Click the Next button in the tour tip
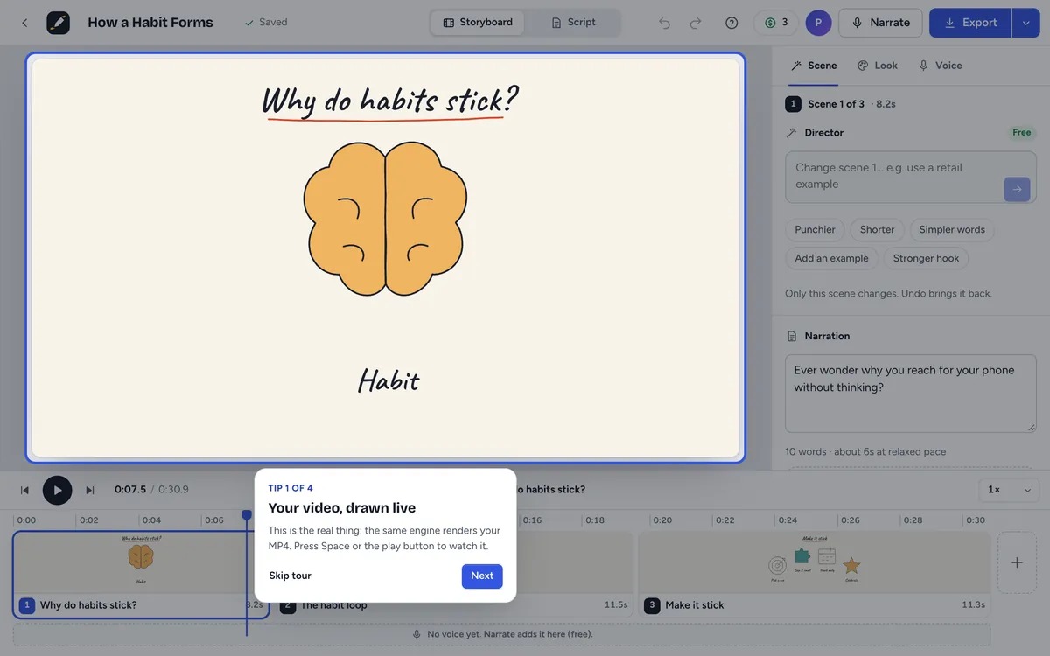 [482, 576]
